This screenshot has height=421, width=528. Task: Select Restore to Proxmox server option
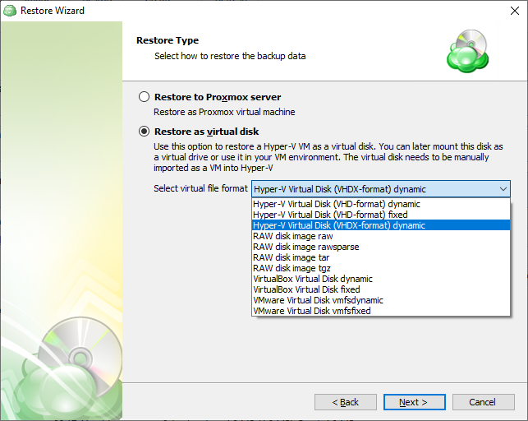coord(145,97)
